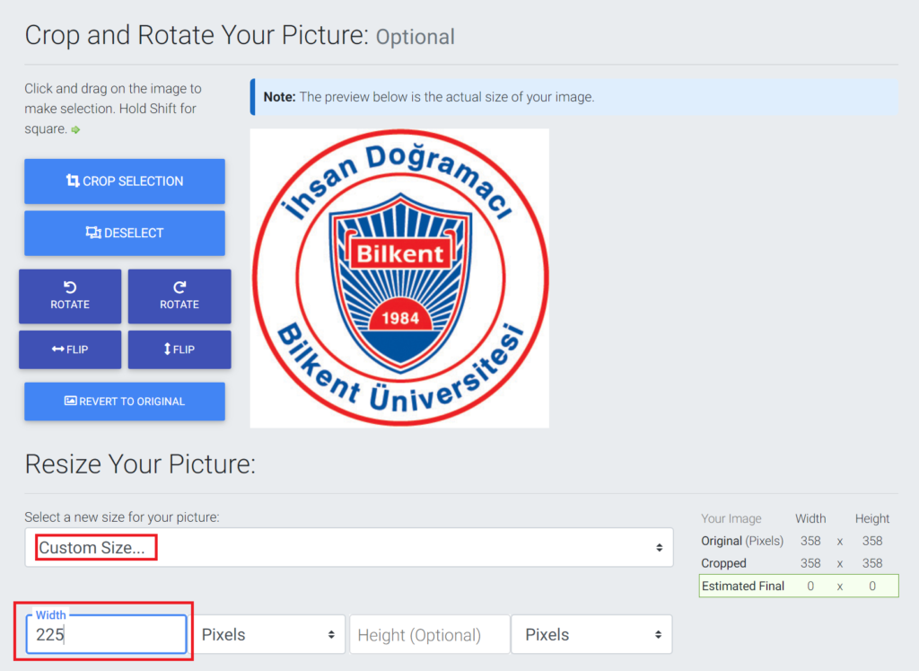Click into the Width input field
919x671 pixels.
[x=106, y=634]
